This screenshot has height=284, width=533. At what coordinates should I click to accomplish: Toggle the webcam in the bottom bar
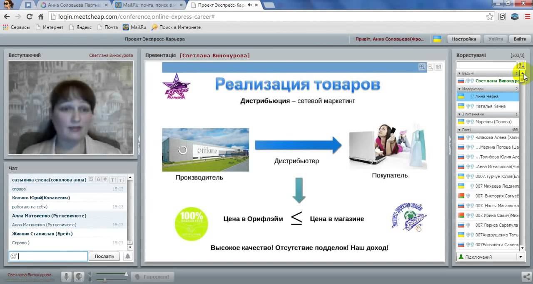coord(79,277)
